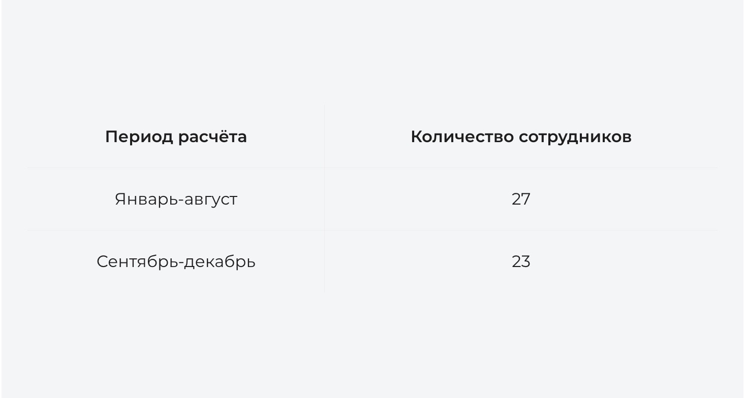Click the "Январь-август" period cell
The height and width of the screenshot is (398, 745).
click(x=176, y=199)
